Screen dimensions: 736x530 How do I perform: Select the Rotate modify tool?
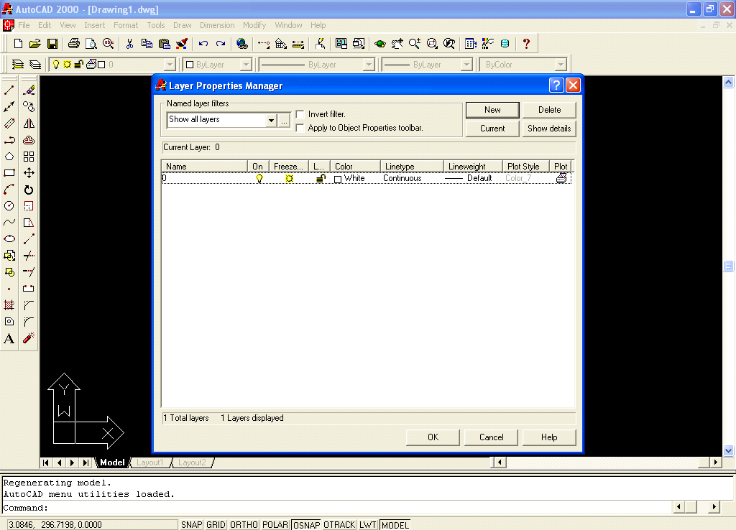(x=29, y=190)
